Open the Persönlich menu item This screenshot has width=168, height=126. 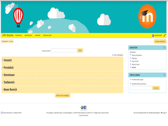pyautogui.click(x=18, y=35)
